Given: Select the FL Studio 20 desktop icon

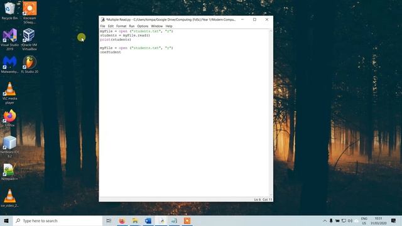Looking at the screenshot, I should pyautogui.click(x=30, y=65).
